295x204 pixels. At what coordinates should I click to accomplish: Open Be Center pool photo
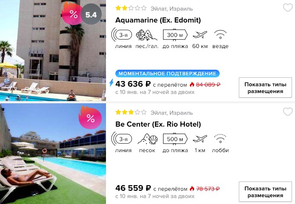point(53,154)
